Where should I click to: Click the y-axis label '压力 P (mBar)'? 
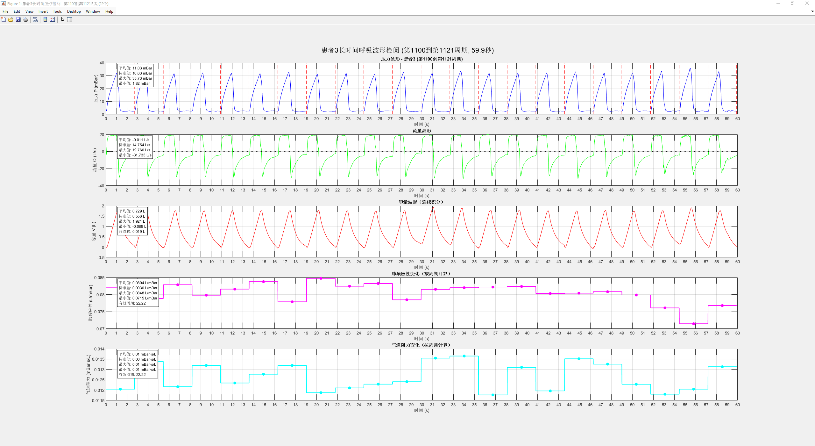click(96, 88)
